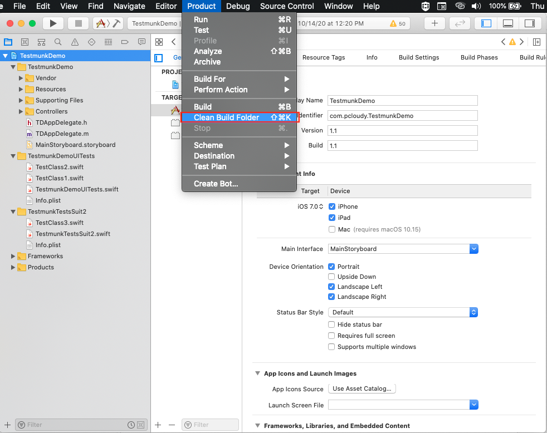Switch to the Build Phases tab
Screen dimensions: 547x433
(479, 57)
